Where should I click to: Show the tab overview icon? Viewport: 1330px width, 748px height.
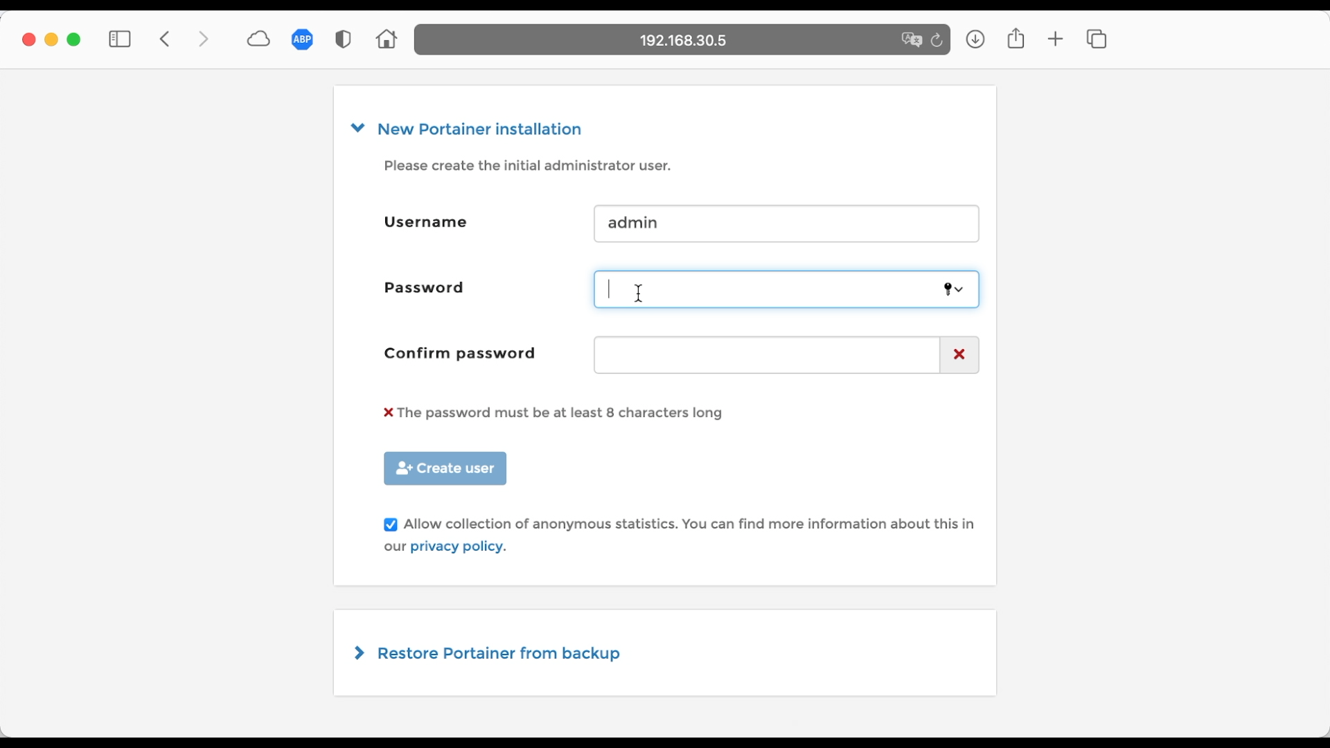click(x=1097, y=39)
